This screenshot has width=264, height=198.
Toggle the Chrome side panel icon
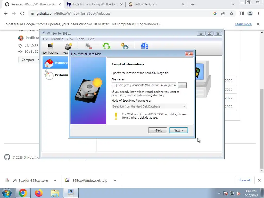coord(242,13)
